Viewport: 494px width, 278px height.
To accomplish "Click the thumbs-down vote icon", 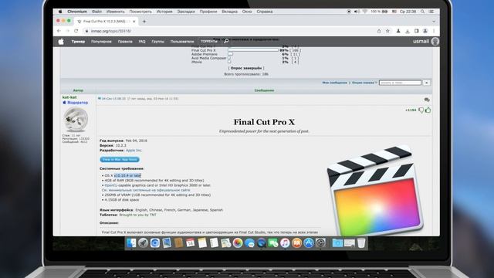I will (421, 110).
